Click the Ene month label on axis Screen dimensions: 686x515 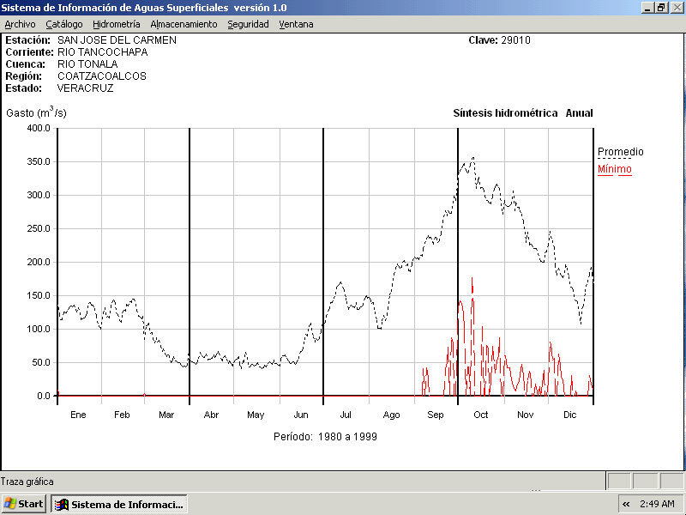pyautogui.click(x=78, y=415)
